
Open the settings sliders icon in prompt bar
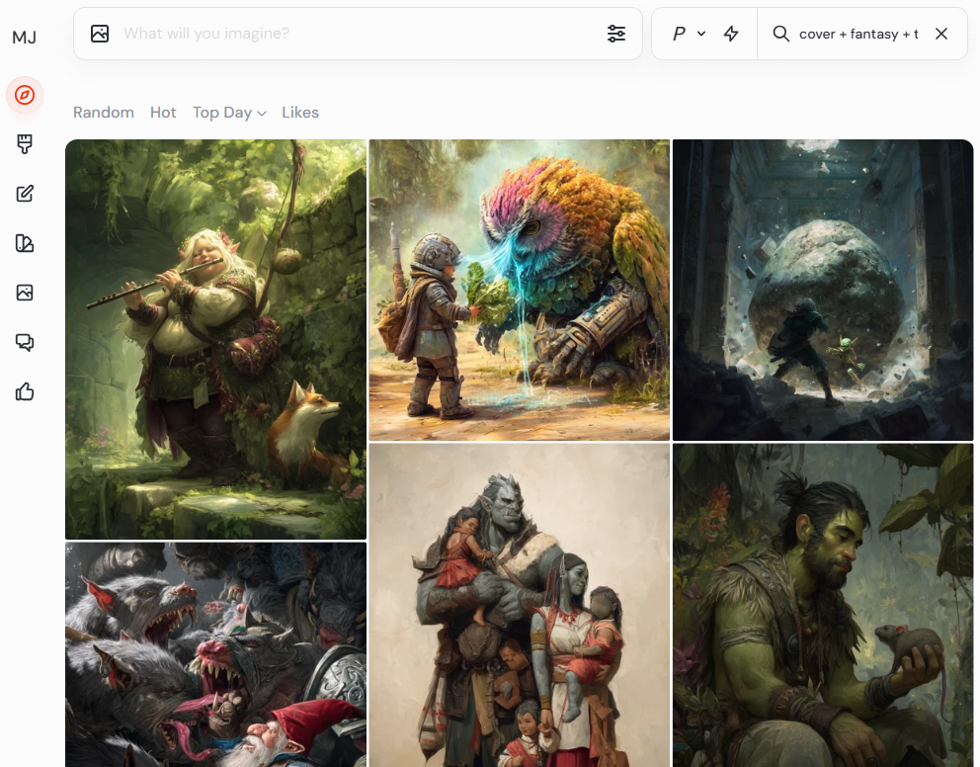point(616,34)
